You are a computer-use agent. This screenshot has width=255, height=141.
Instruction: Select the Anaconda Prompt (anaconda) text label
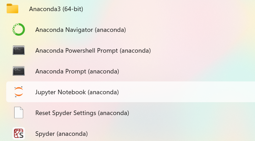coord(77,71)
